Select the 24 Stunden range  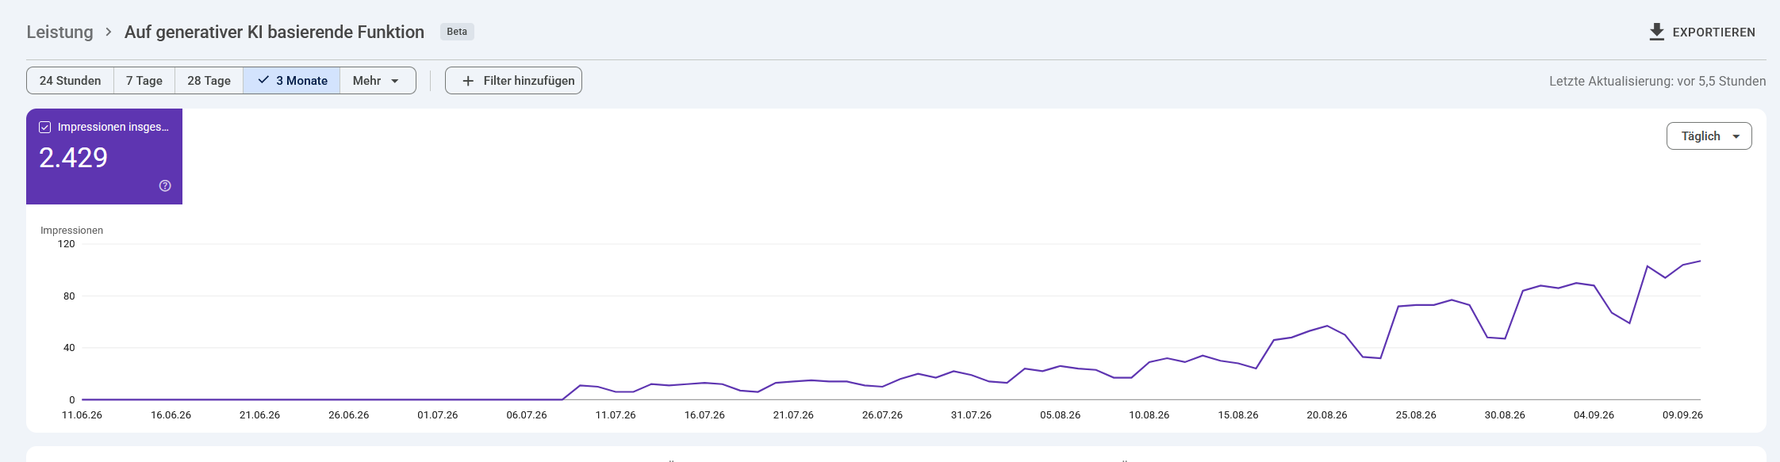point(71,81)
